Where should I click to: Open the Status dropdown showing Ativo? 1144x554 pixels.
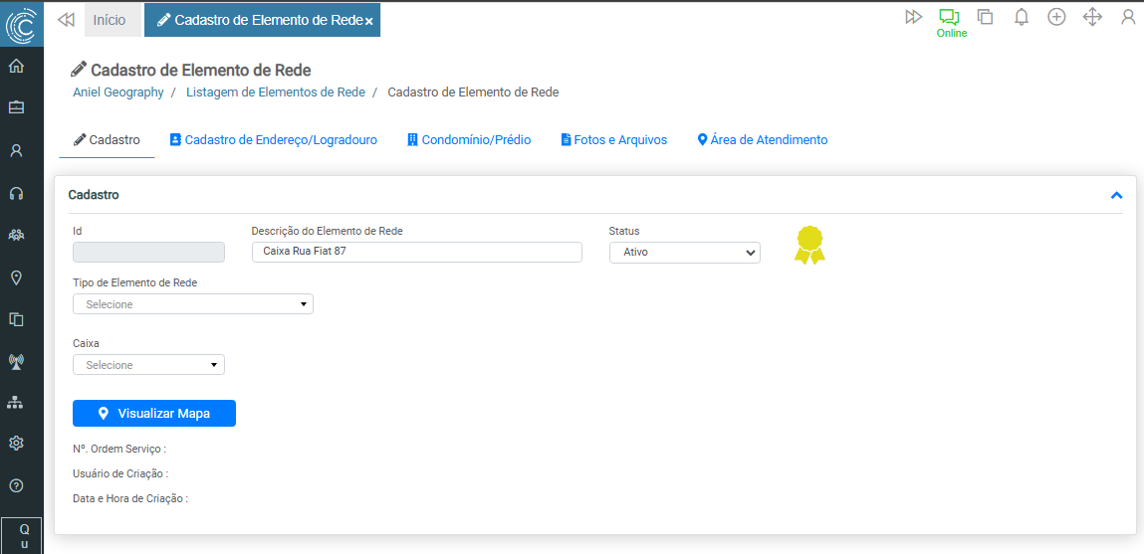[684, 253]
